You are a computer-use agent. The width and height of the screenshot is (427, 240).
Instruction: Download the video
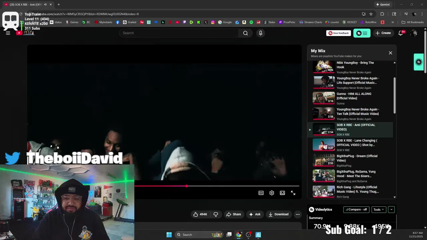(279, 214)
